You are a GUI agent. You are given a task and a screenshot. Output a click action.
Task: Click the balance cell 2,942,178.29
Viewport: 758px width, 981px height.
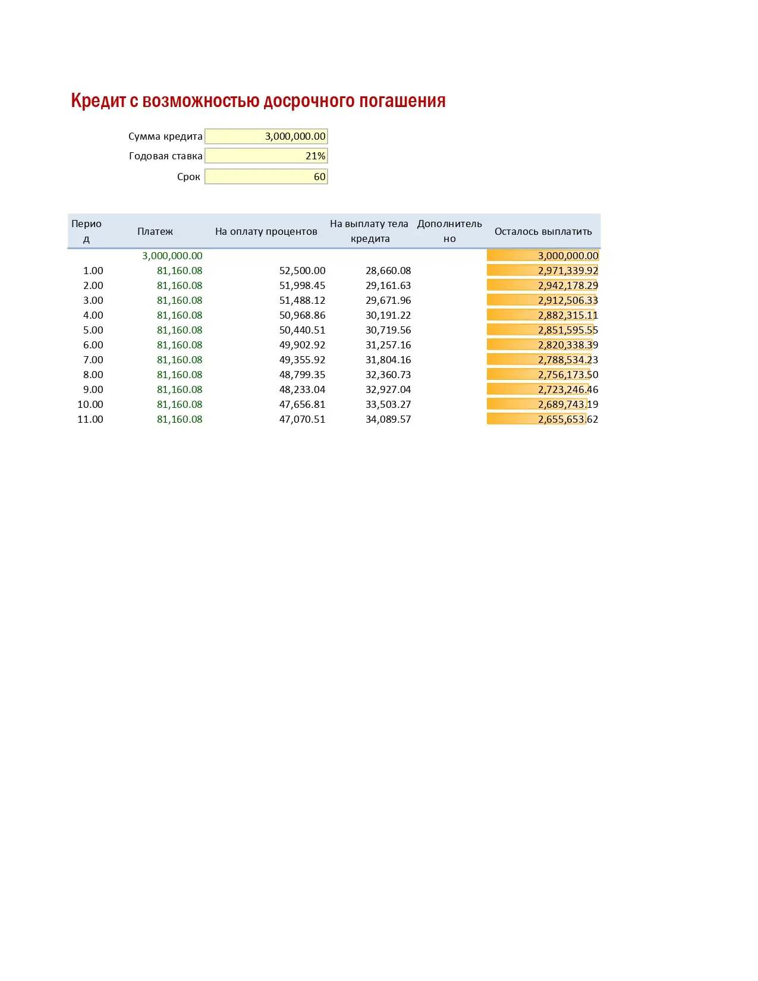click(x=543, y=285)
